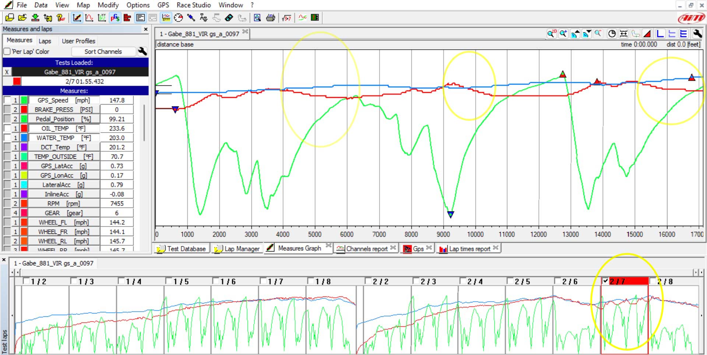The width and height of the screenshot is (707, 355).
Task: Click the lap times report toolbar icon
Action: (315, 18)
